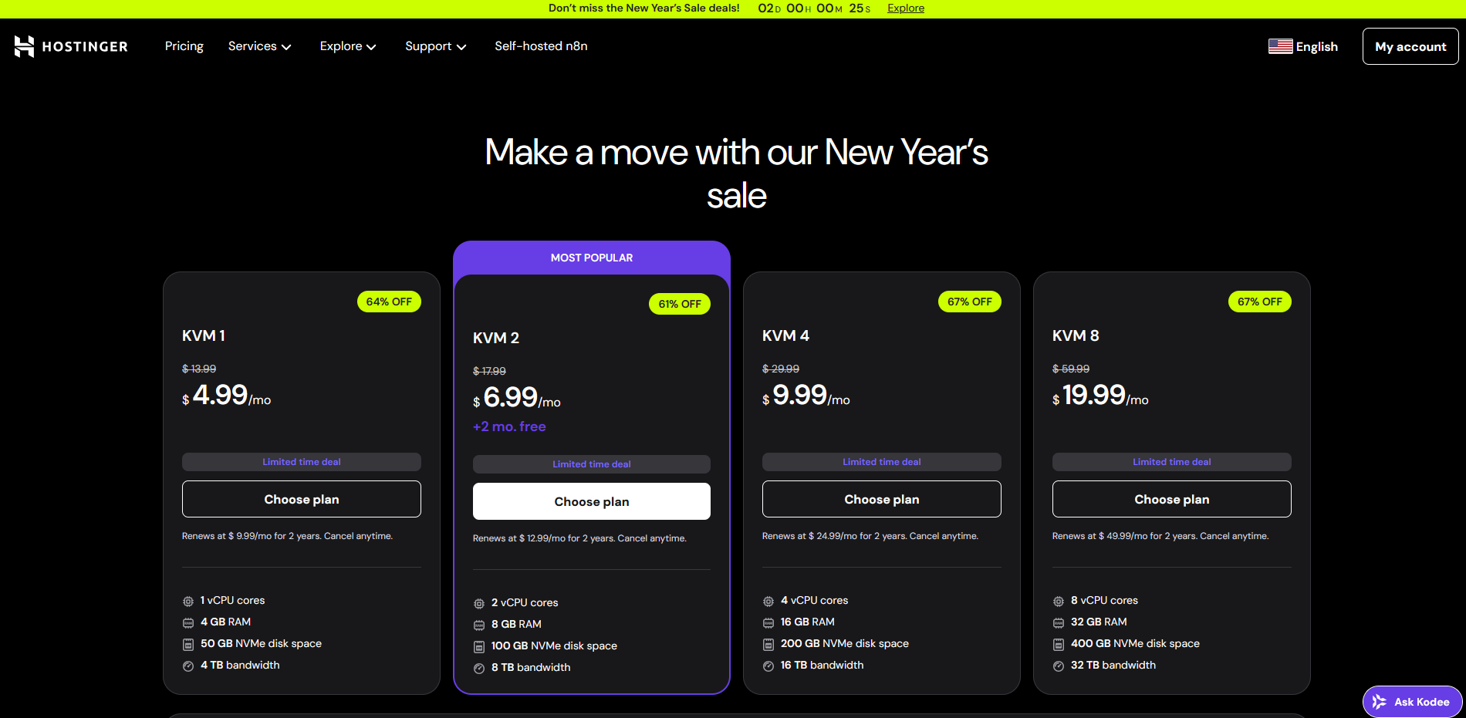Click Limited time deal under KVM 1
This screenshot has height=718, width=1466.
point(302,462)
